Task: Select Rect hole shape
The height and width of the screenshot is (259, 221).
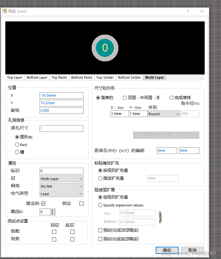Action: tap(21, 145)
